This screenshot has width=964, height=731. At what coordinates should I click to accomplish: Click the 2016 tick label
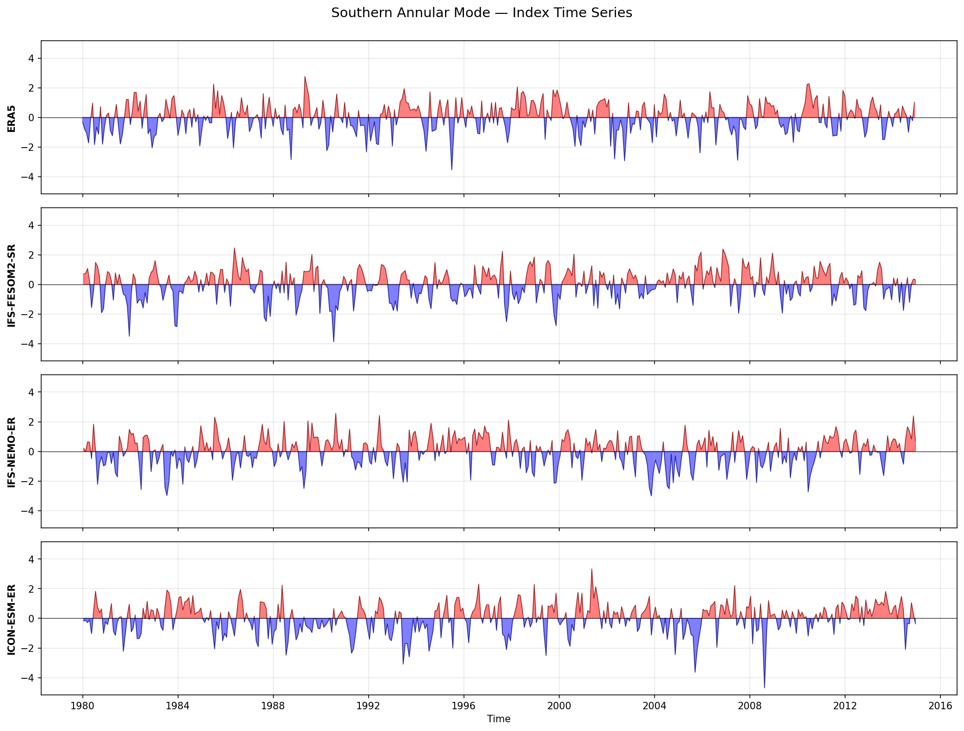pyautogui.click(x=941, y=706)
